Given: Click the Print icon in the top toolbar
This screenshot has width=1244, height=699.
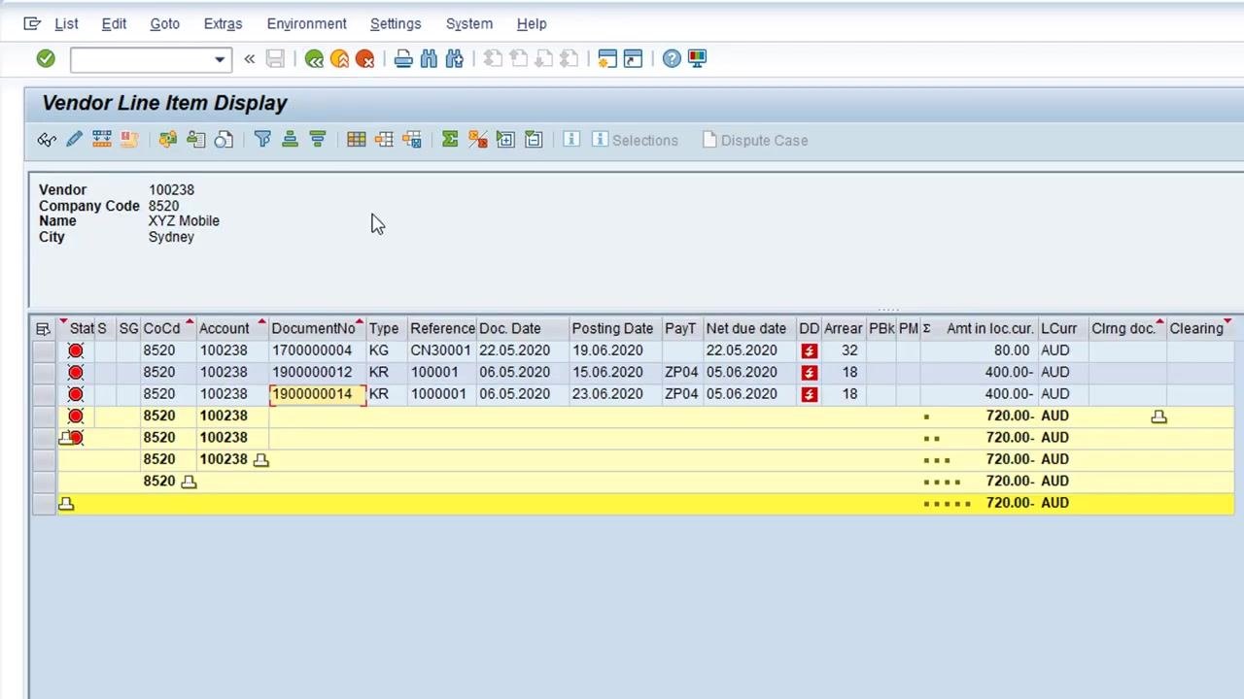Looking at the screenshot, I should click(403, 59).
